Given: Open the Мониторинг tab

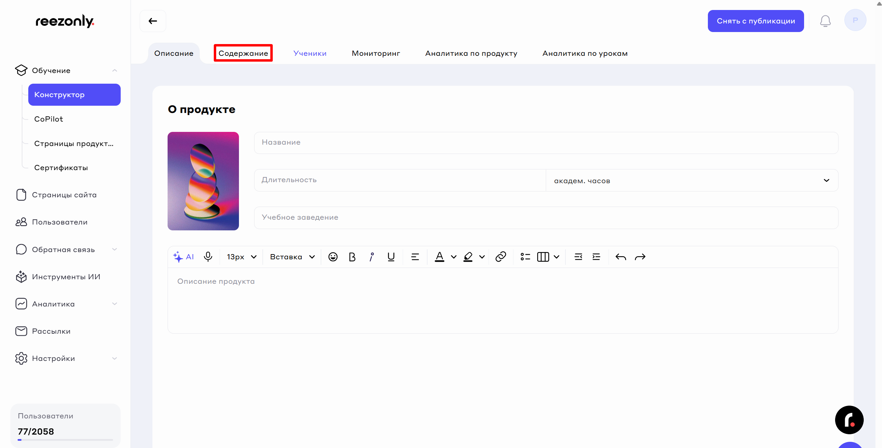Looking at the screenshot, I should [x=375, y=53].
